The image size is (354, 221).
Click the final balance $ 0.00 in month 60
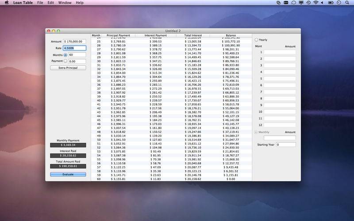coord(231,179)
